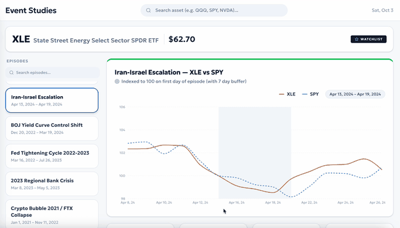Focus the Search episodes field
This screenshot has height=228, width=400.
pos(52,73)
